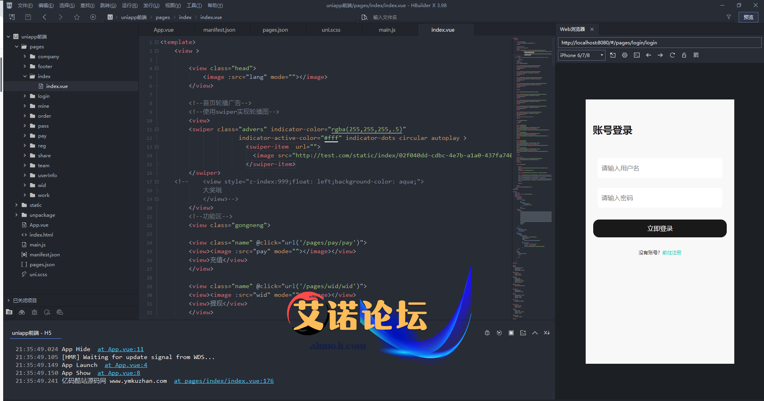
Task: Click the rotate screen icon in Web browser panel
Action: pyautogui.click(x=613, y=55)
